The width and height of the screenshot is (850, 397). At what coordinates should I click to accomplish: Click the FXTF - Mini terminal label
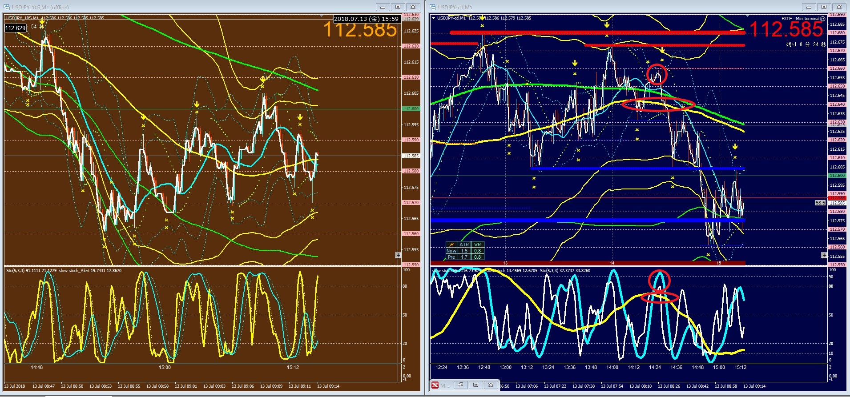[800, 19]
